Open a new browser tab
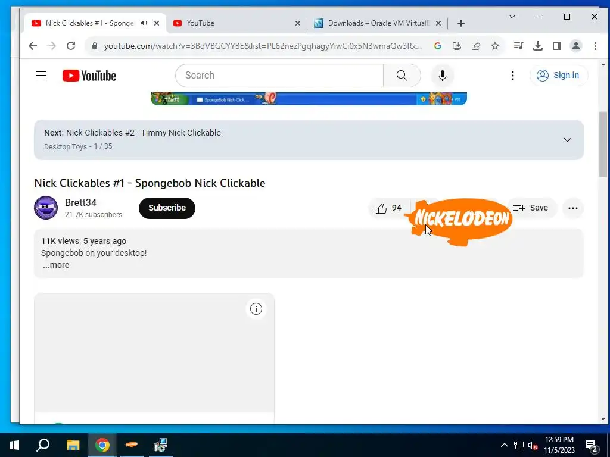 (x=461, y=23)
